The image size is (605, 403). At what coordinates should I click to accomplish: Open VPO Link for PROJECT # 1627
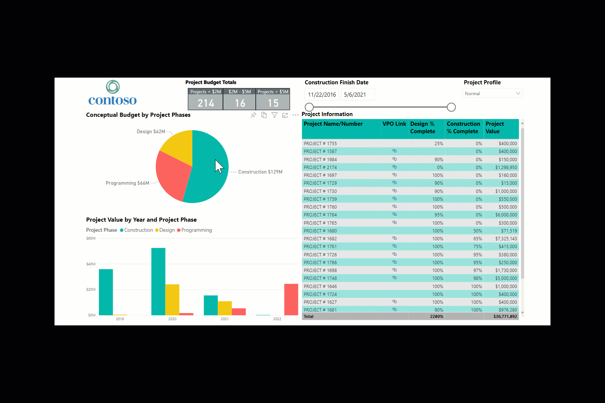[394, 302]
